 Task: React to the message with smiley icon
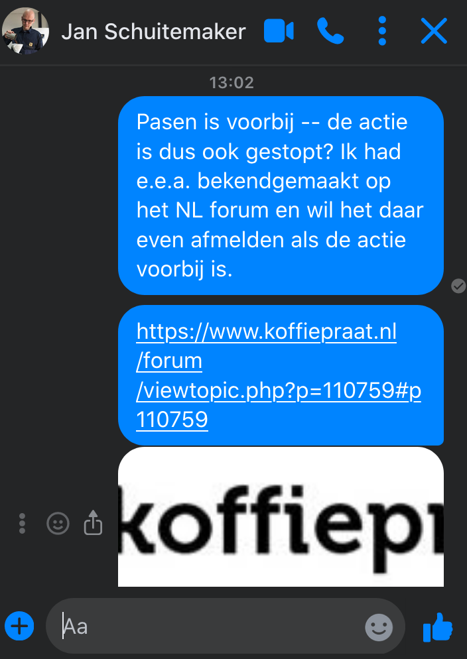58,524
